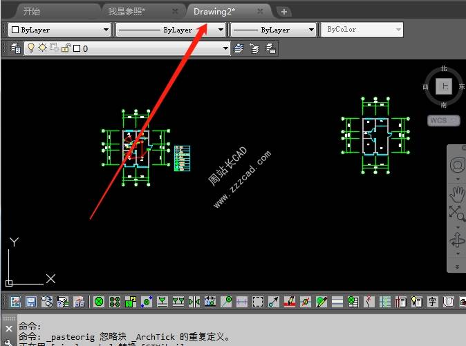The height and width of the screenshot is (346, 466).
Task: Click the double green funnel icon
Action: point(178,302)
